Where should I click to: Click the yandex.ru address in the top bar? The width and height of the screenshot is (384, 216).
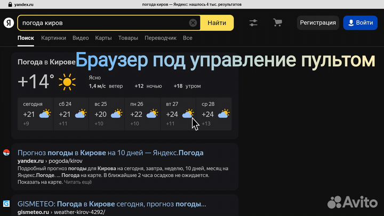[24, 4]
